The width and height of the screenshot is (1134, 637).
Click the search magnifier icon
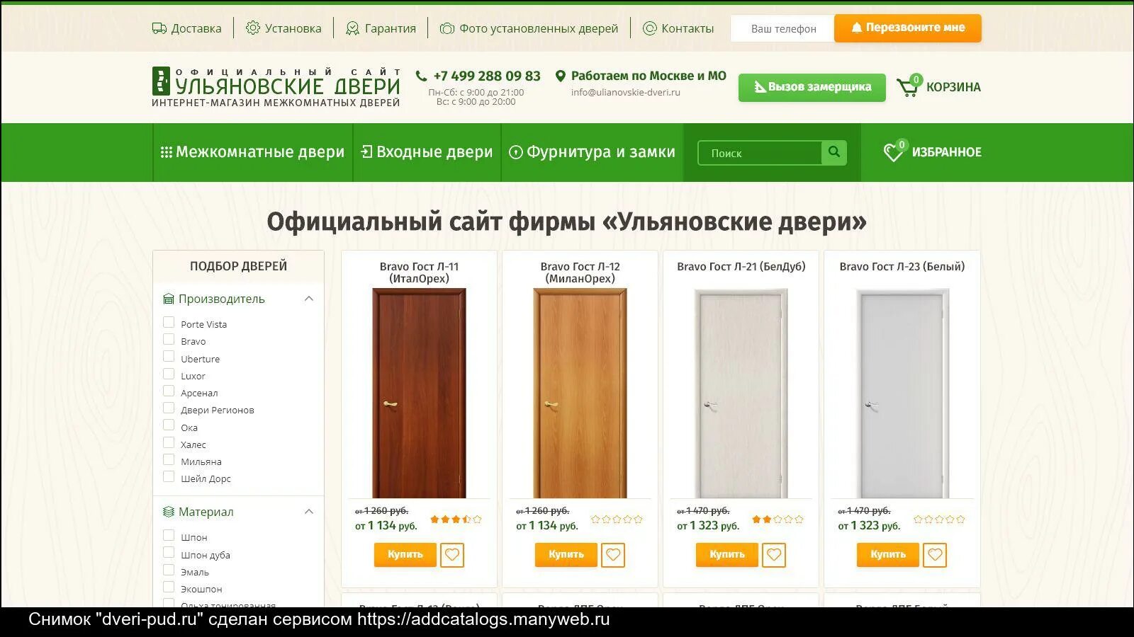click(834, 152)
